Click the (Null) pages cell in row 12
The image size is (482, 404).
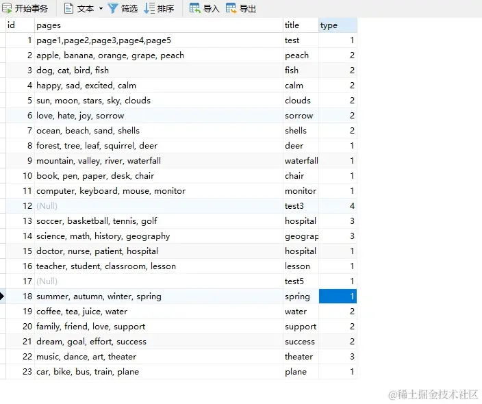tap(159, 206)
